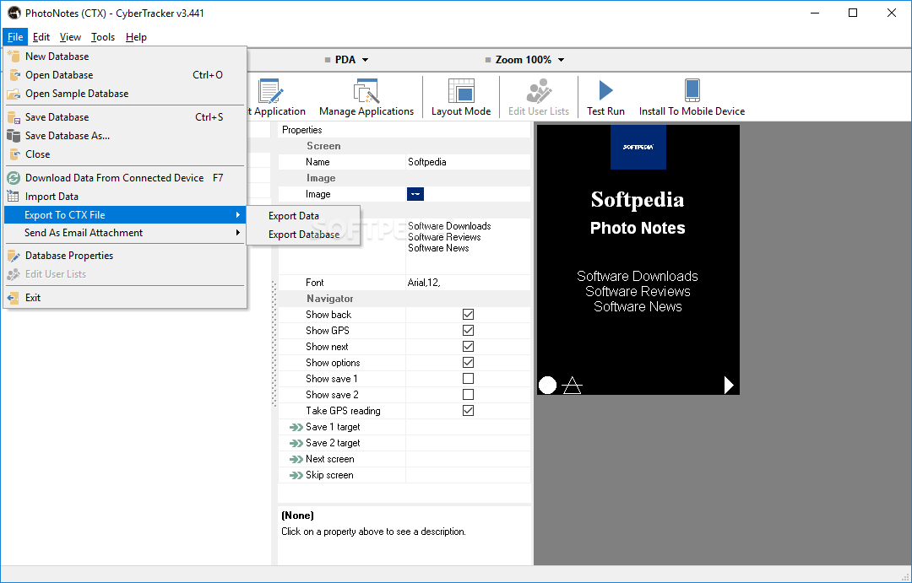Click the CyberTracker app icon in the title bar
This screenshot has width=912, height=583.
(x=14, y=13)
